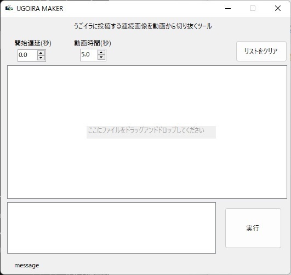Close the UGOIRA MAKER window
The height and width of the screenshot is (275, 291).
pos(278,8)
